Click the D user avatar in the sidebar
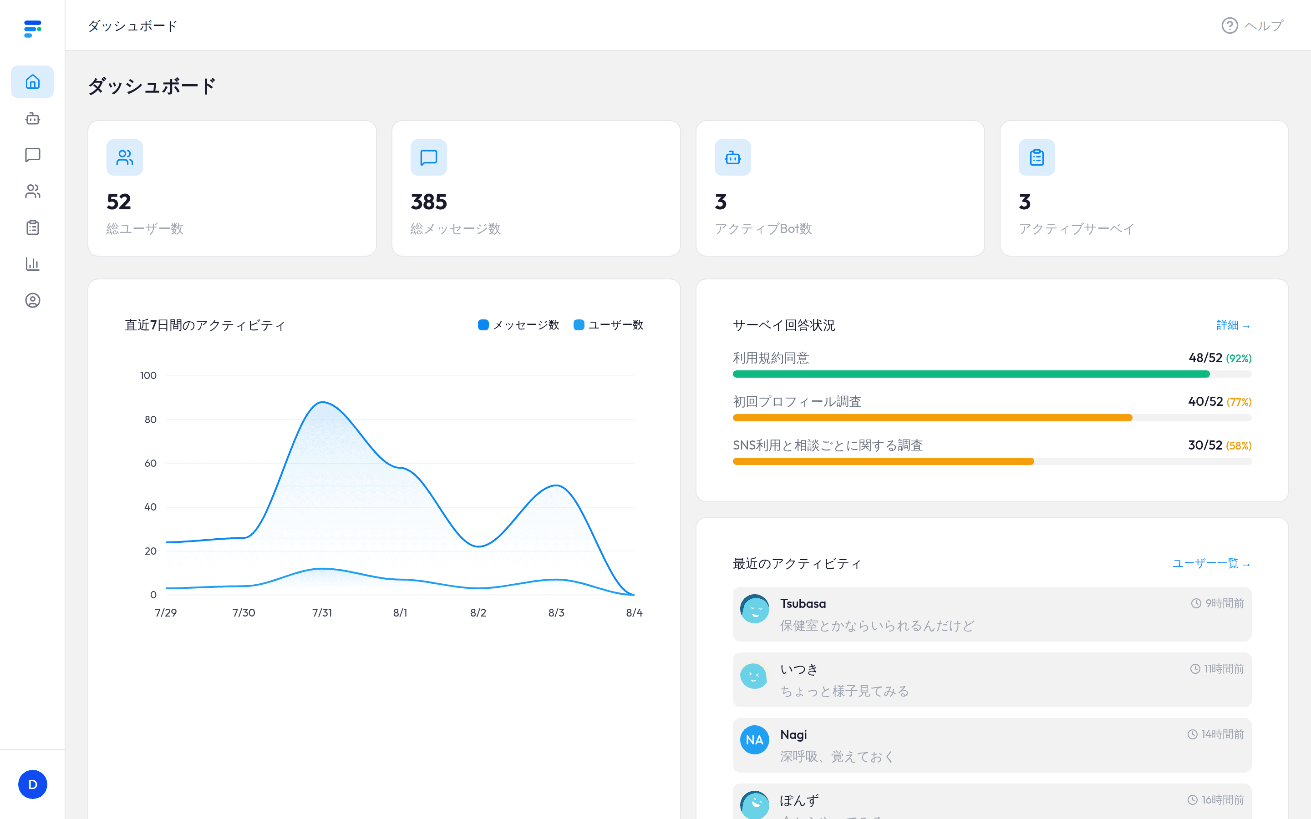The image size is (1311, 819). pyautogui.click(x=32, y=784)
